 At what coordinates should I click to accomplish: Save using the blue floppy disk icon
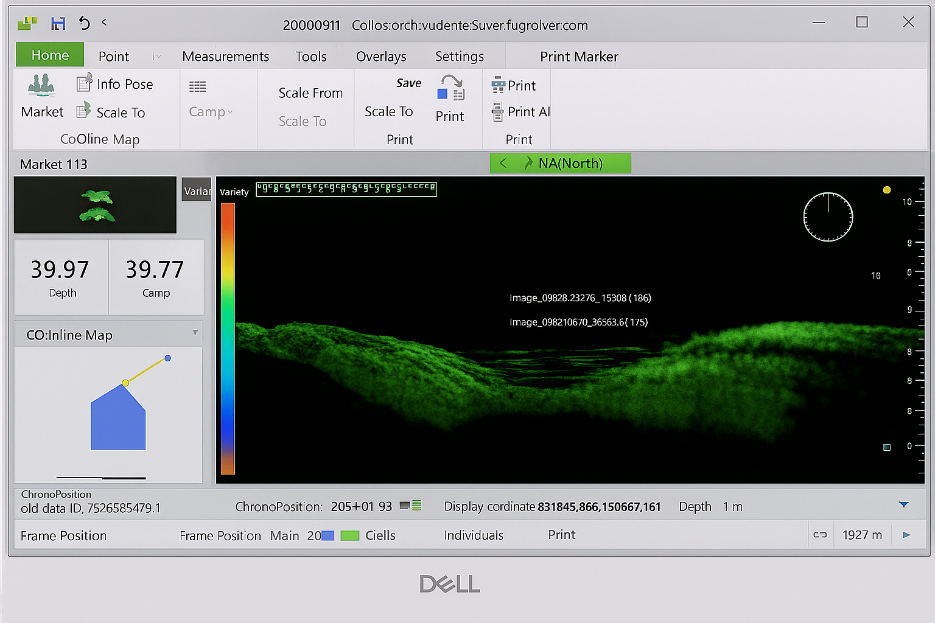[x=58, y=24]
